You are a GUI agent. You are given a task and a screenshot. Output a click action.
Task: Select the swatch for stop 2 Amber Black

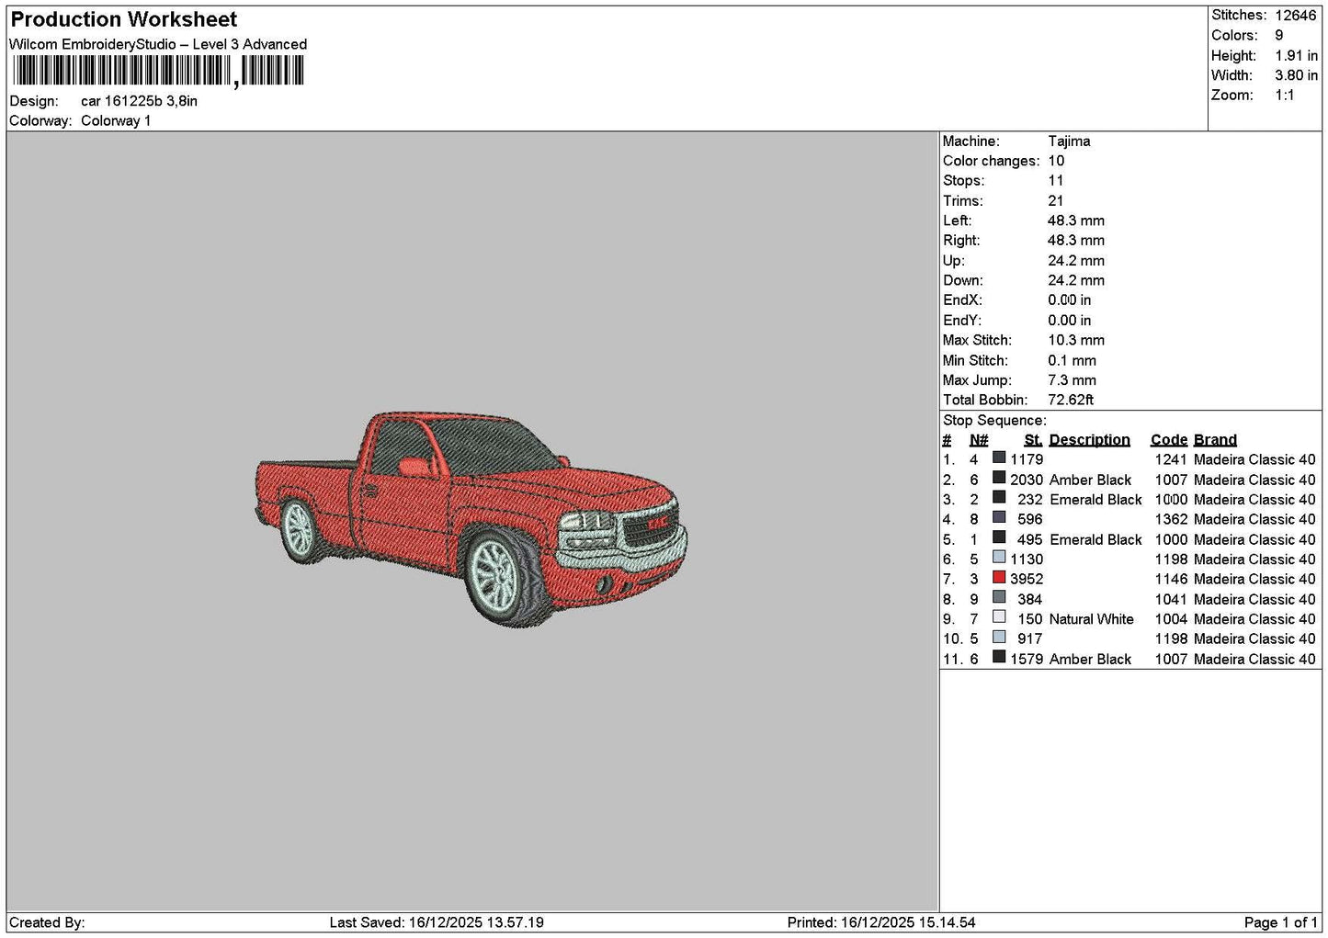pyautogui.click(x=999, y=479)
